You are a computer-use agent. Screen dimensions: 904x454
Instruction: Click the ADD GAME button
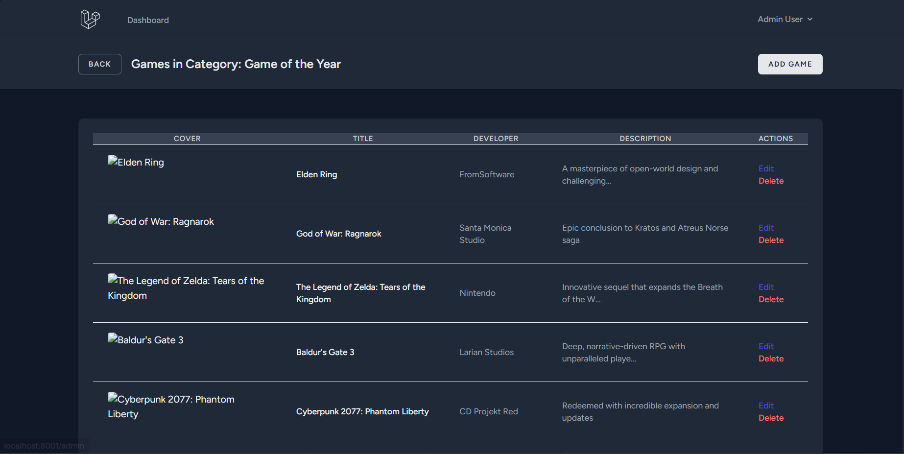790,64
